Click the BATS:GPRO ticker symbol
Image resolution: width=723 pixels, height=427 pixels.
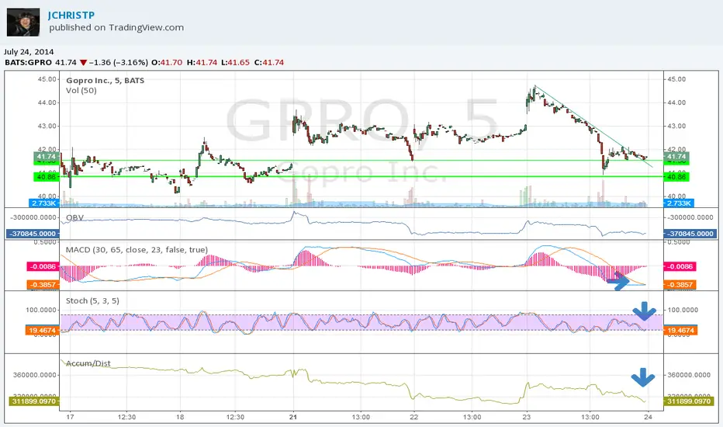(28, 62)
